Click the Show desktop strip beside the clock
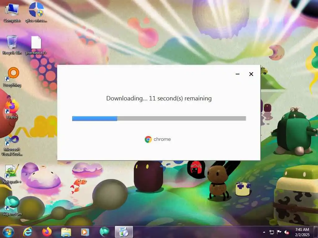 [316, 232]
